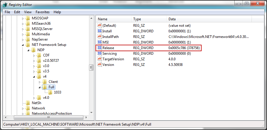Click the NET Framework Setup folder icon
Viewport: 267px width, 130px height.
(28, 45)
